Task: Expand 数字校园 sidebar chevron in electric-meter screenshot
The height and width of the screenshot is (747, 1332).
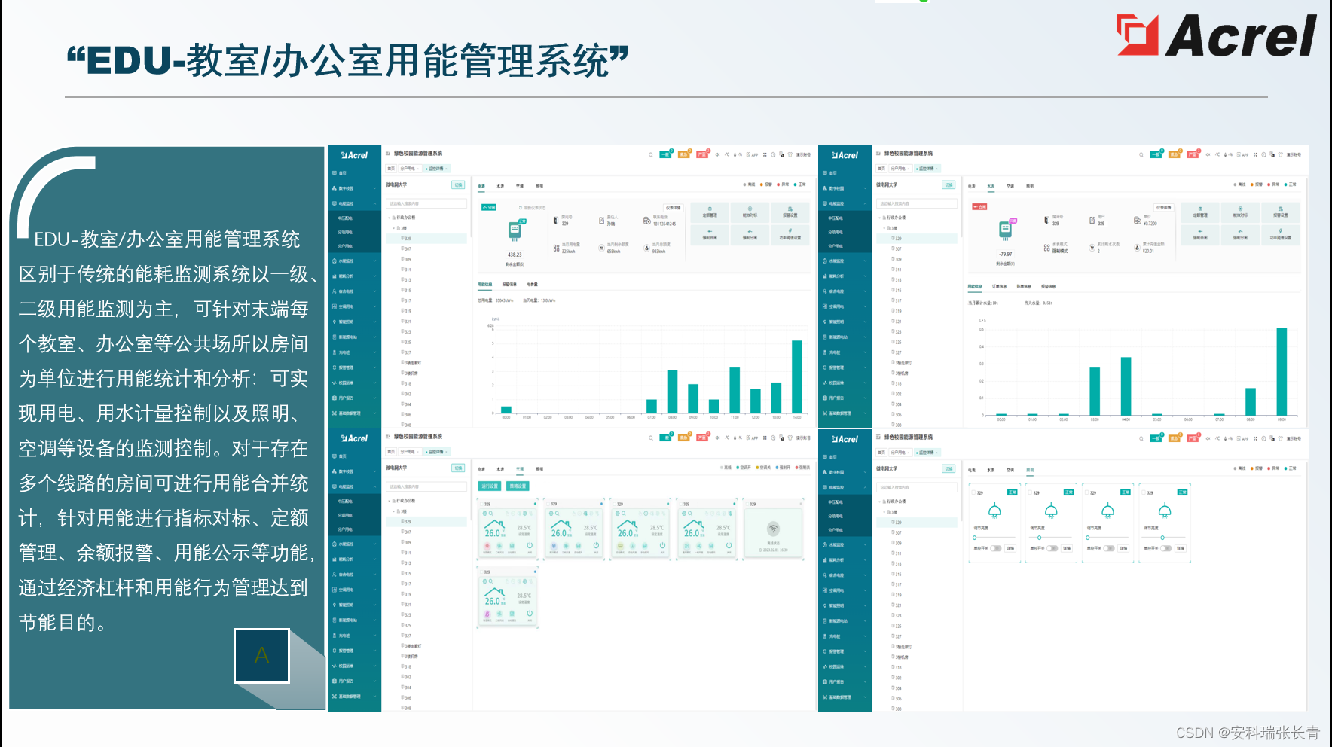Action: 375,188
